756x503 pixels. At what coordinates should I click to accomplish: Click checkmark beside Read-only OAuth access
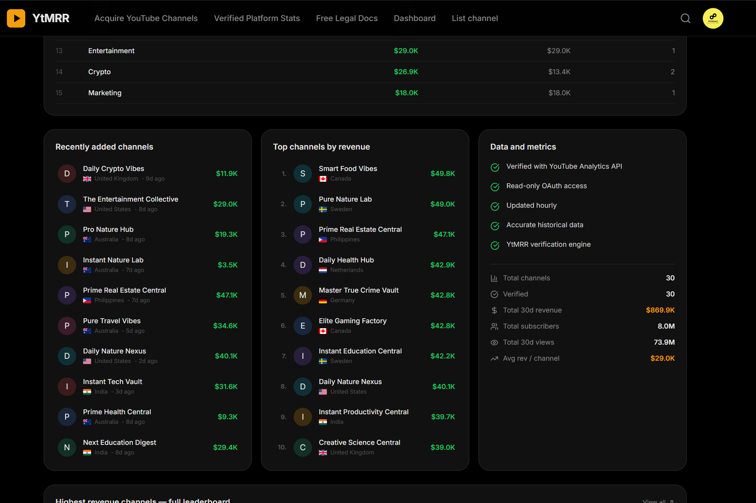(495, 187)
